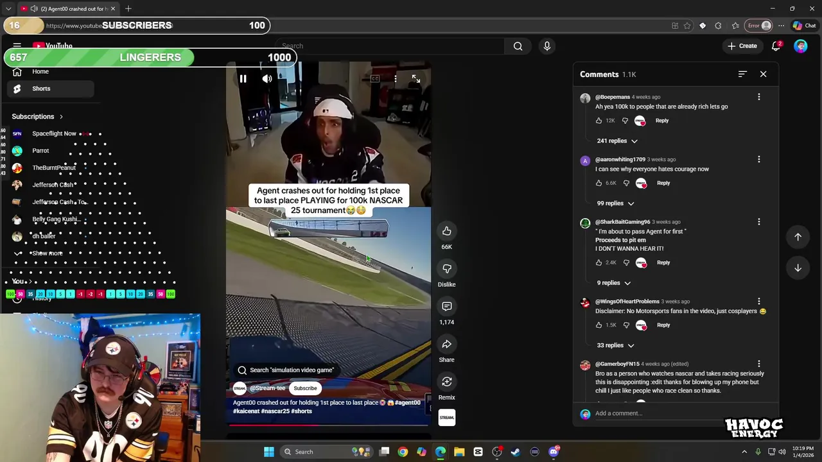
Task: Go to the next Short with down arrow
Action: (x=798, y=268)
